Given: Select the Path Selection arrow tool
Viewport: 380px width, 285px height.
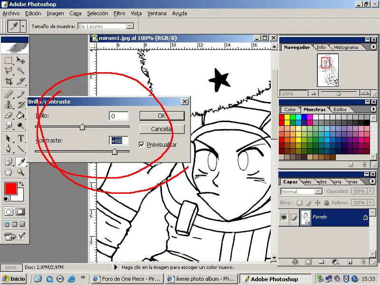Looking at the screenshot, I should pos(8,138).
